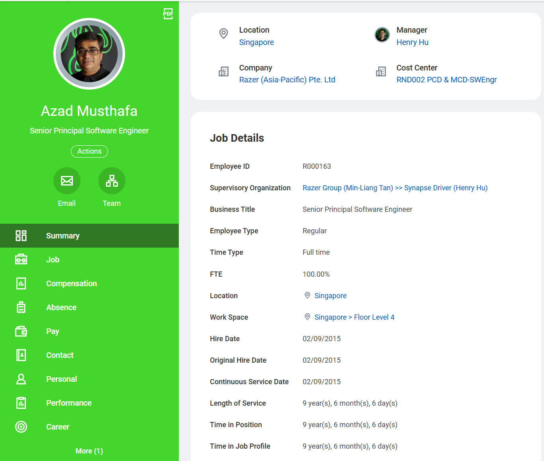This screenshot has width=544, height=461.
Task: Click the Cost Center label
Action: [417, 68]
